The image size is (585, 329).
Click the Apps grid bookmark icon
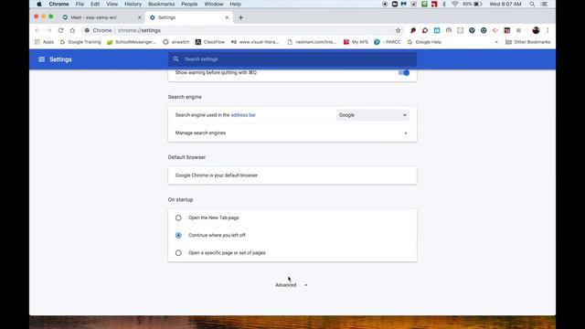point(37,42)
